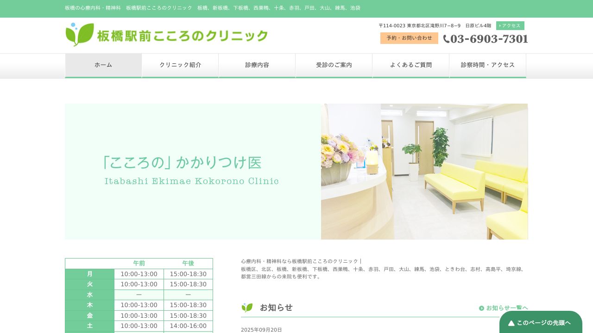Click the white arrow icon in the アクセス button
This screenshot has width=593, height=333.
click(500, 26)
